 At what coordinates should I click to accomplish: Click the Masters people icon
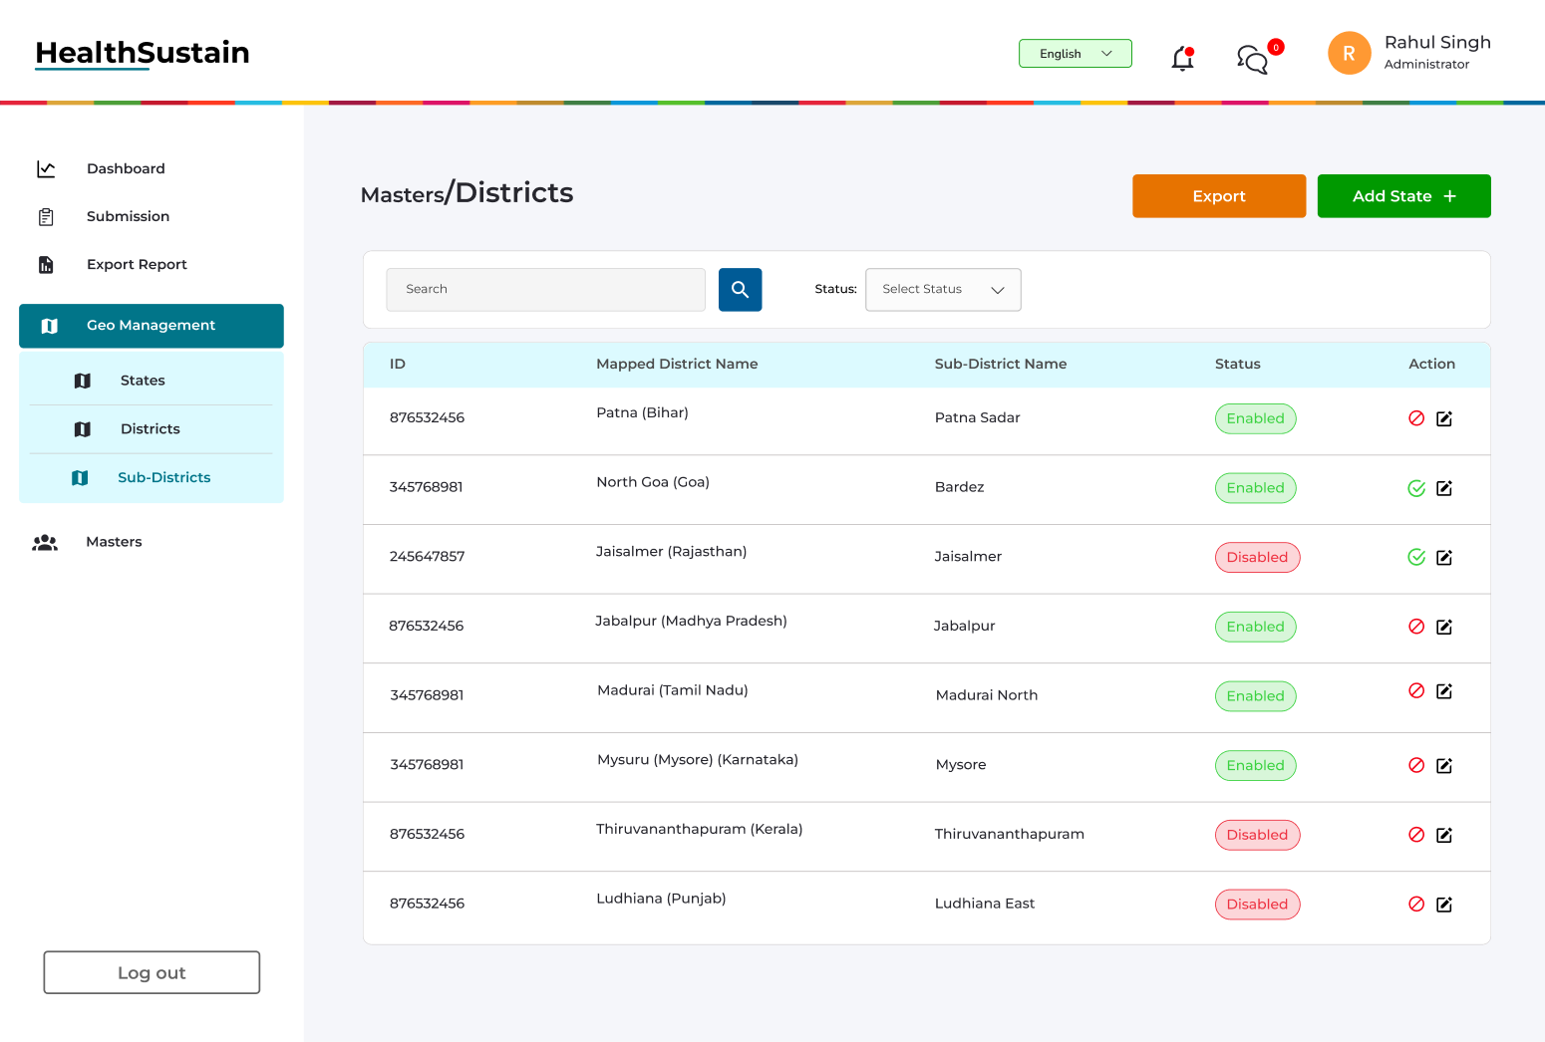[45, 543]
